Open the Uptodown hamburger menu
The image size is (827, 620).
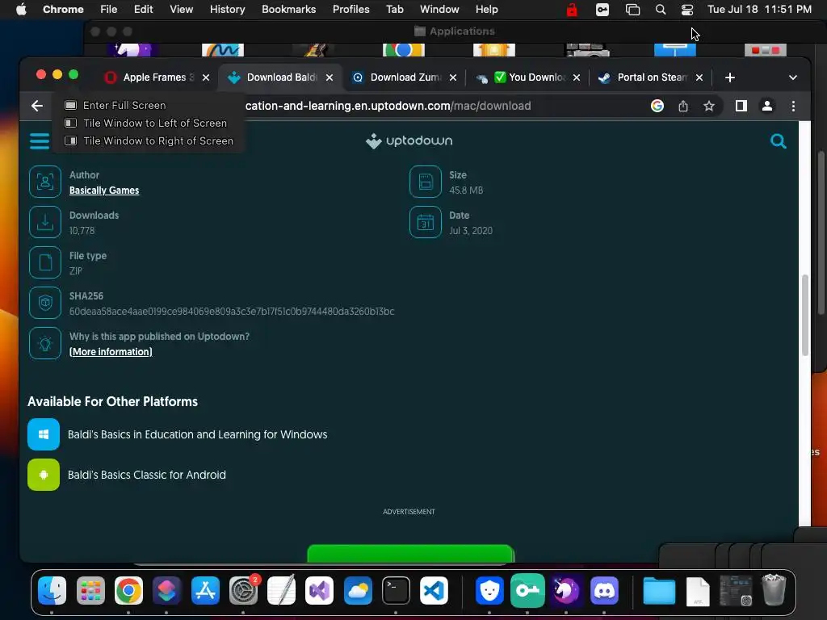click(40, 140)
